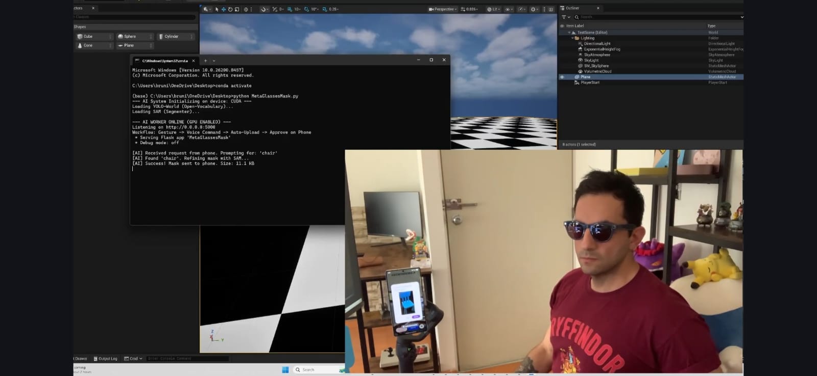This screenshot has height=376, width=817.
Task: Toggle location grid snapping icon
Action: pos(275,9)
